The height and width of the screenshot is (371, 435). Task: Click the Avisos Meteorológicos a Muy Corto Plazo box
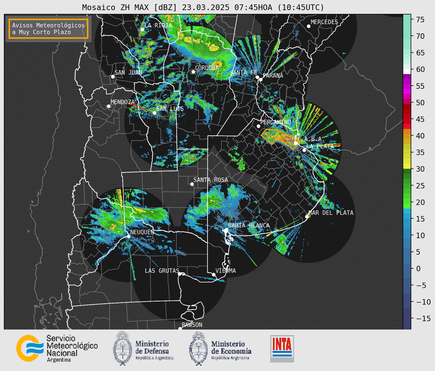(x=48, y=29)
